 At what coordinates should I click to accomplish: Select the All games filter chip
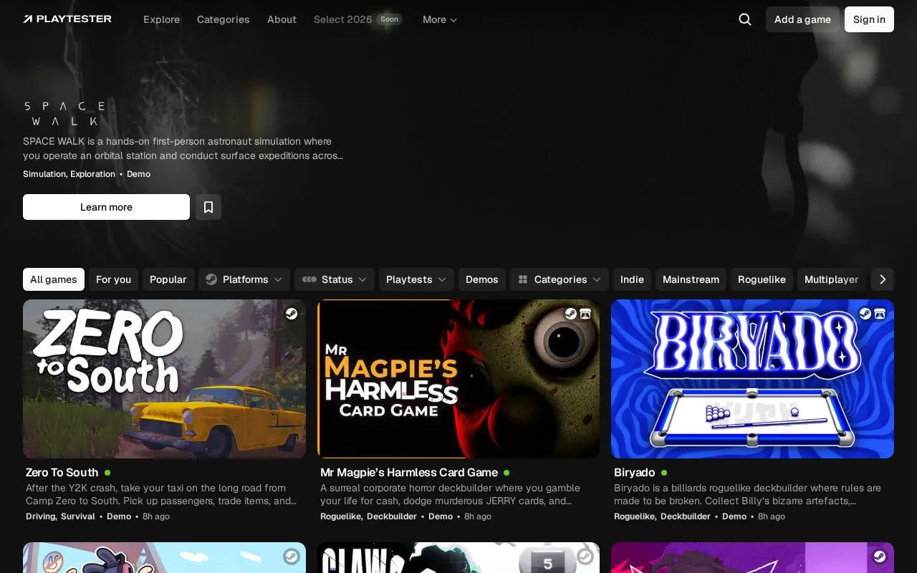54,279
